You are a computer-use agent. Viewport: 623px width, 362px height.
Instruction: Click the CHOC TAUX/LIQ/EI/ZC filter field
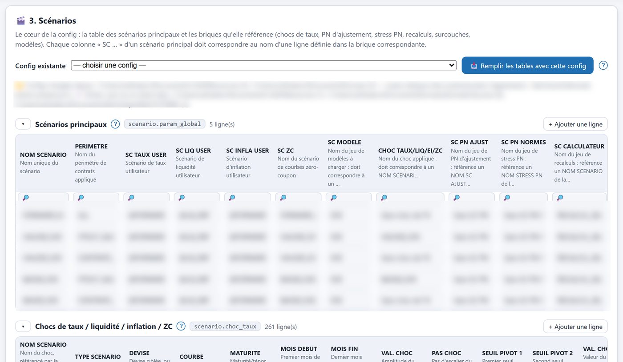coord(410,197)
